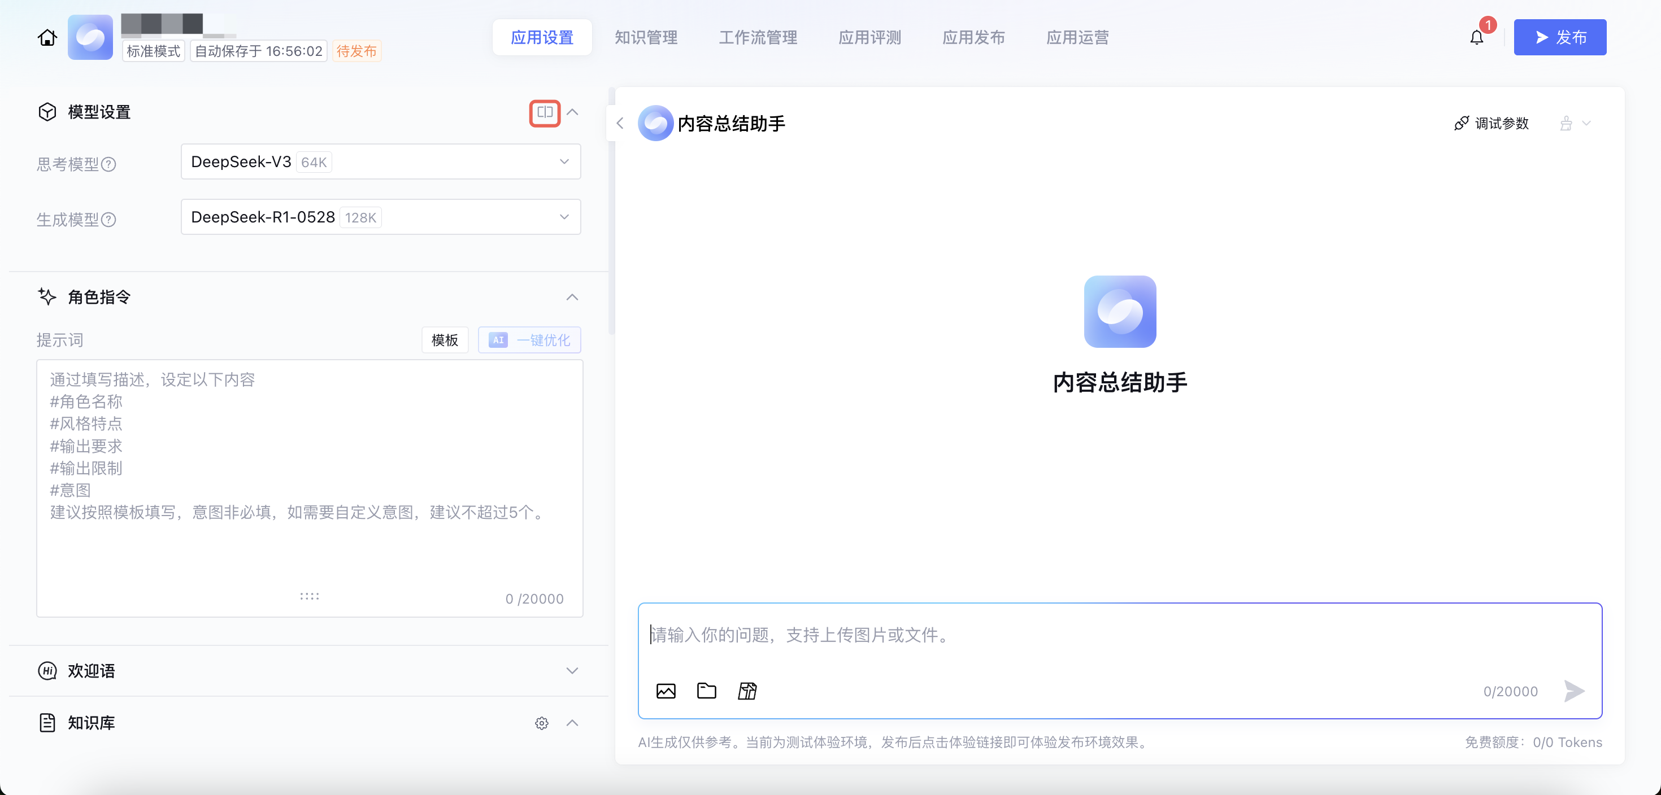Open 生成模型 DeepSeek-R1-0528 dropdown

tap(380, 217)
